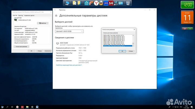Screen dimensions: 195x109
Task: Open Свойства видеоадаптера для дисплея 1 link
Action: [69, 65]
